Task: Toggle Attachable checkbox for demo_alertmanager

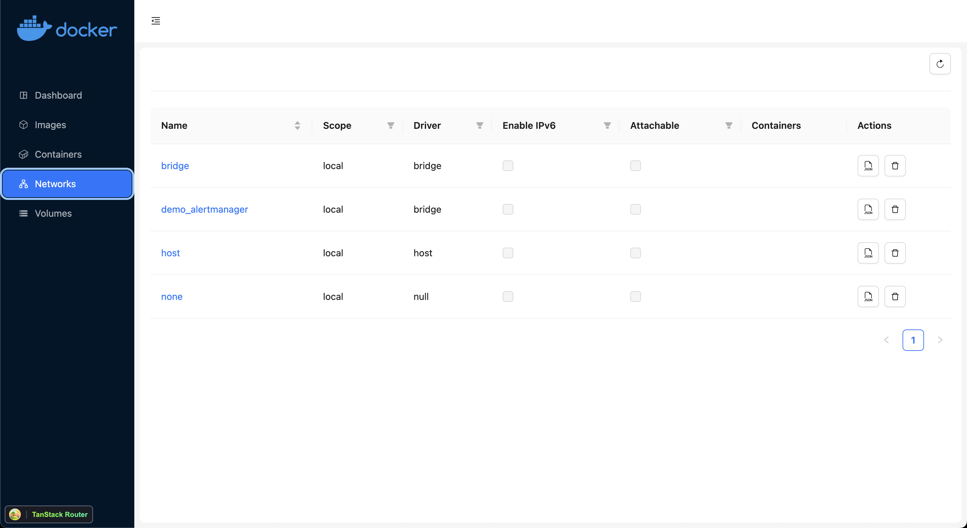Action: (x=635, y=209)
